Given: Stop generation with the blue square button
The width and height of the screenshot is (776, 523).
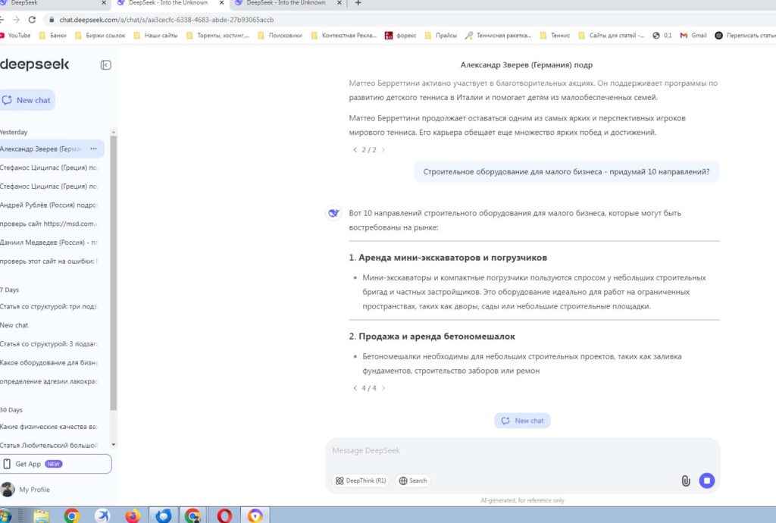Looking at the screenshot, I should tap(707, 481).
